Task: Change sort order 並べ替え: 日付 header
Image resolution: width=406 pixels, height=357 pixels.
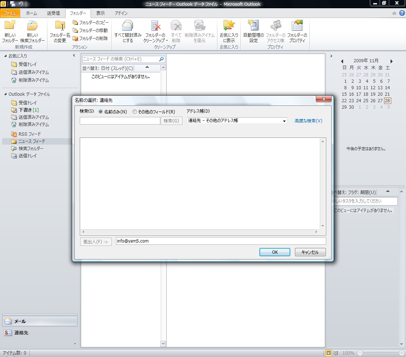Action: (x=108, y=68)
